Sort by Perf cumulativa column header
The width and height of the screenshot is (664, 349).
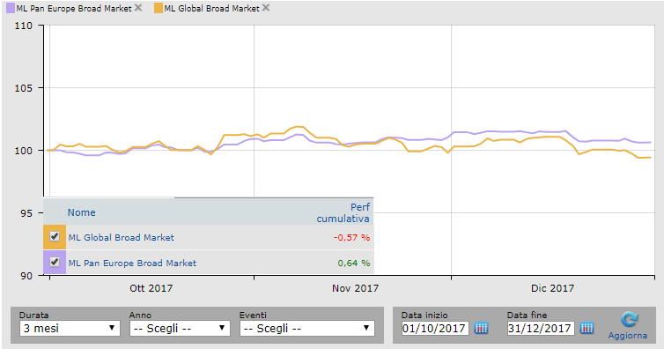coord(343,212)
